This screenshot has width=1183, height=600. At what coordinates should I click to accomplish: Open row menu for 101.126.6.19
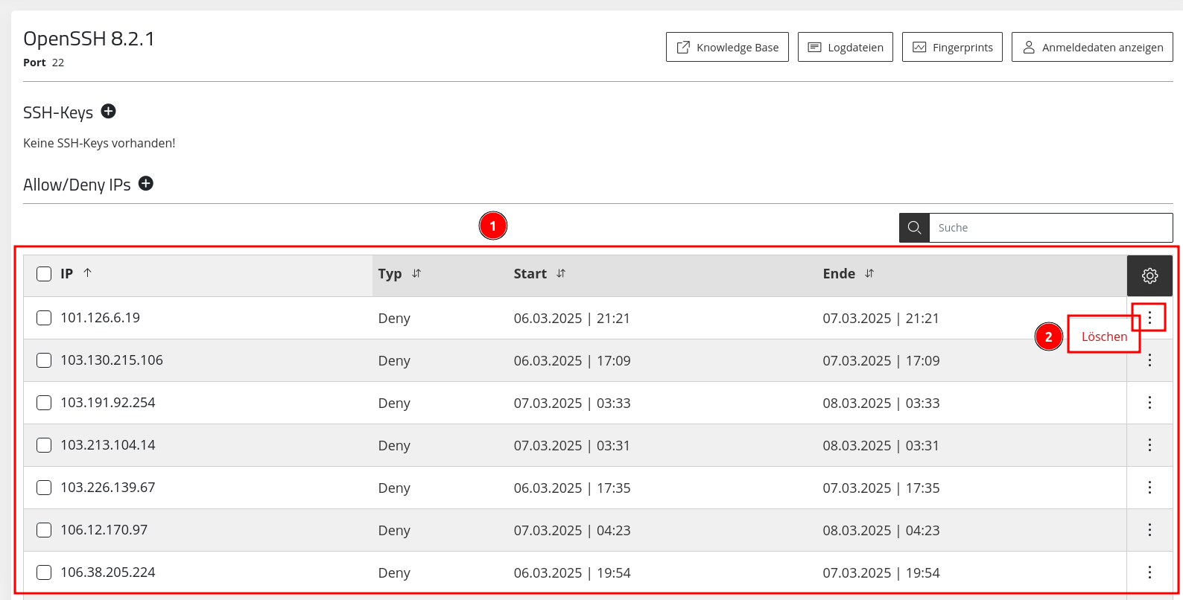(x=1149, y=318)
